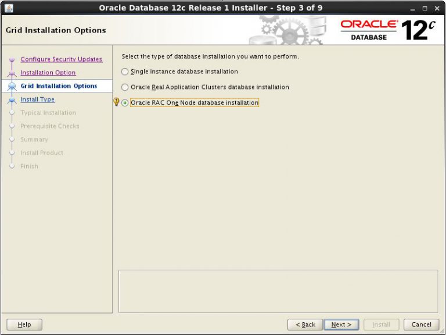Screen dimensions: 446x335
Task: Click the Help button
Action: [x=24, y=325]
